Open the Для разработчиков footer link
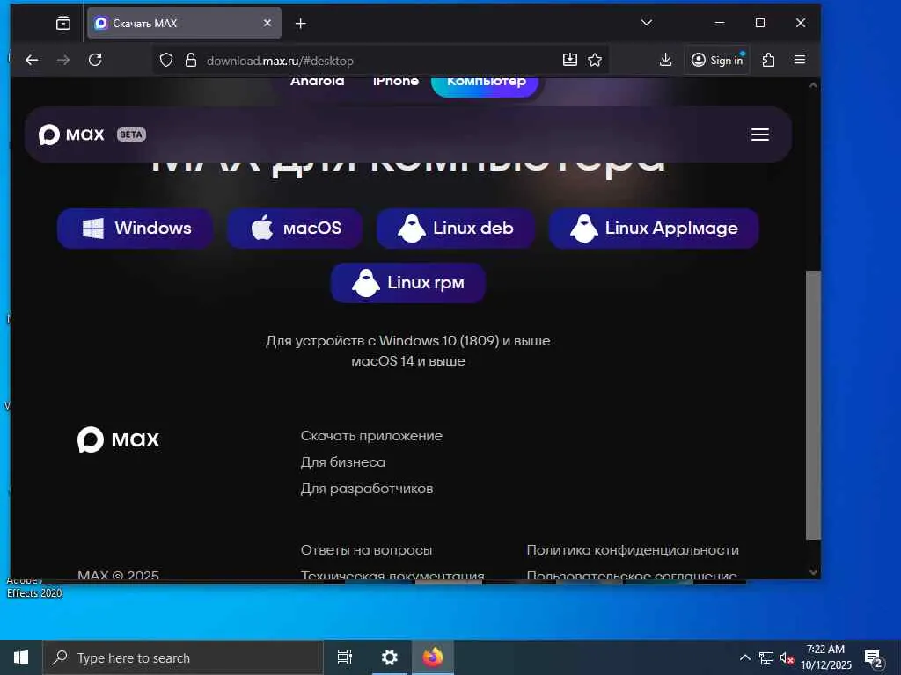Screen dimensions: 901x675 tap(367, 489)
